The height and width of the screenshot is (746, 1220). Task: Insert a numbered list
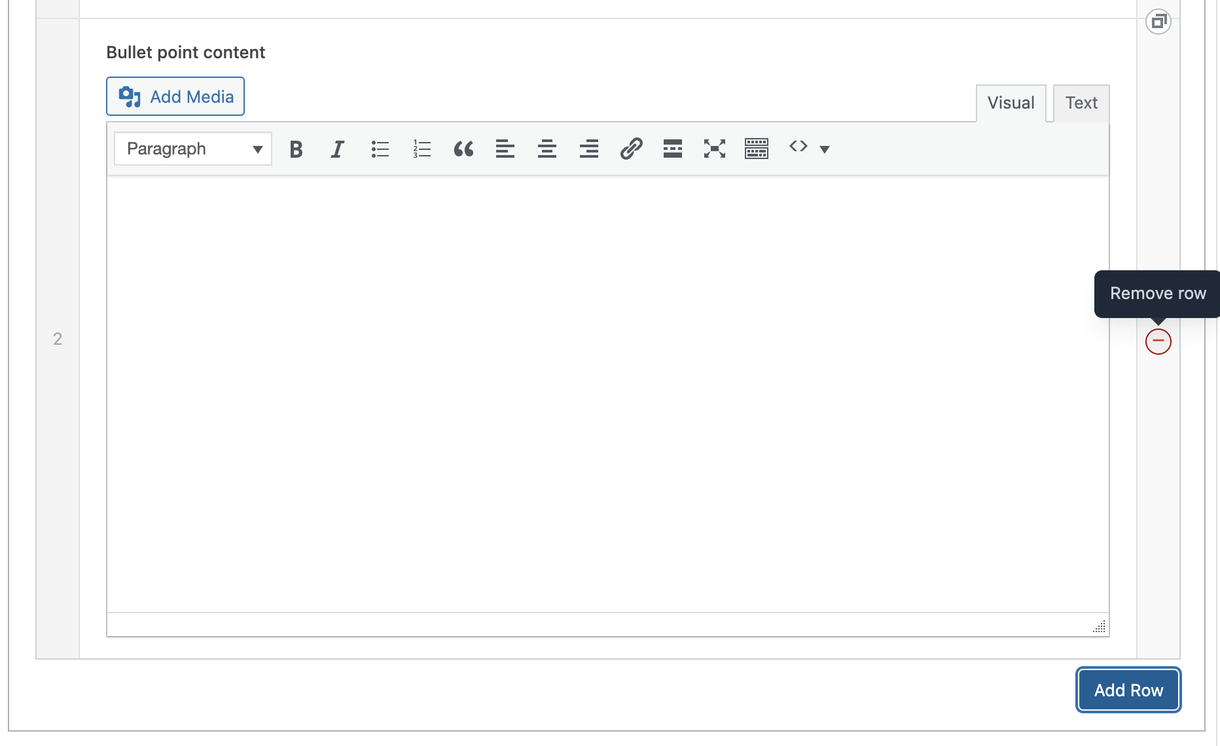tap(422, 149)
